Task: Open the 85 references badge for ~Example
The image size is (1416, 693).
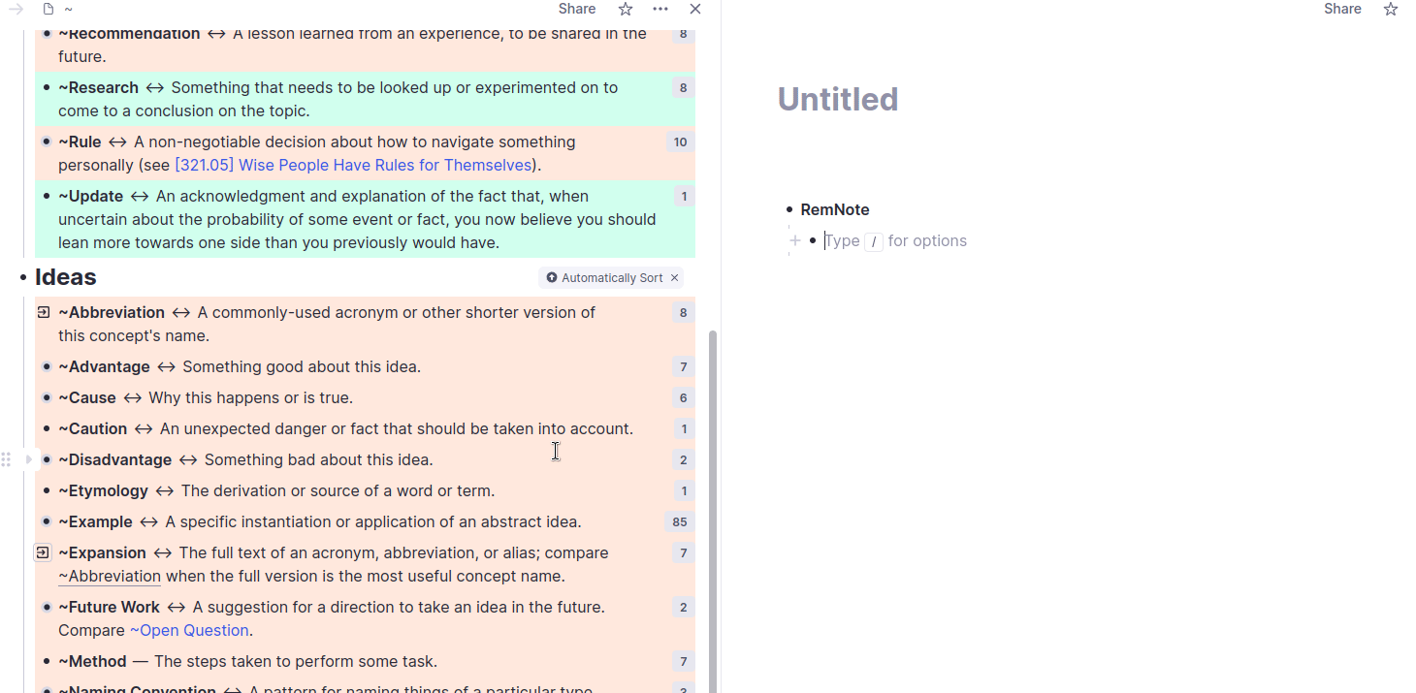Action: pyautogui.click(x=679, y=522)
